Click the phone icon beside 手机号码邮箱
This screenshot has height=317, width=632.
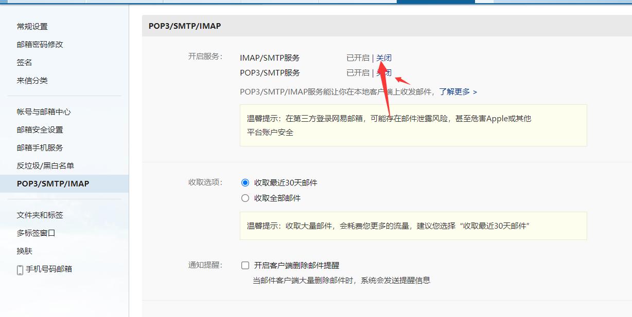click(20, 268)
